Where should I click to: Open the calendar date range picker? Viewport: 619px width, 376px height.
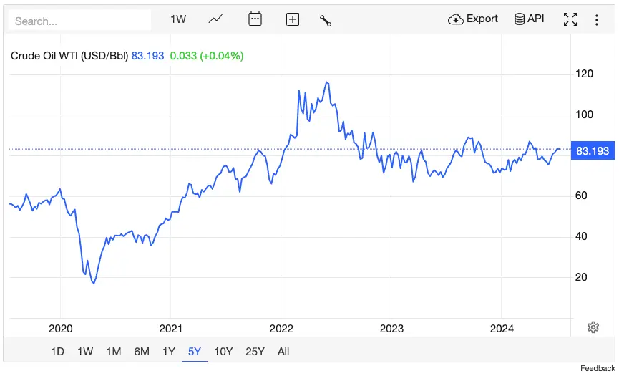tap(255, 19)
